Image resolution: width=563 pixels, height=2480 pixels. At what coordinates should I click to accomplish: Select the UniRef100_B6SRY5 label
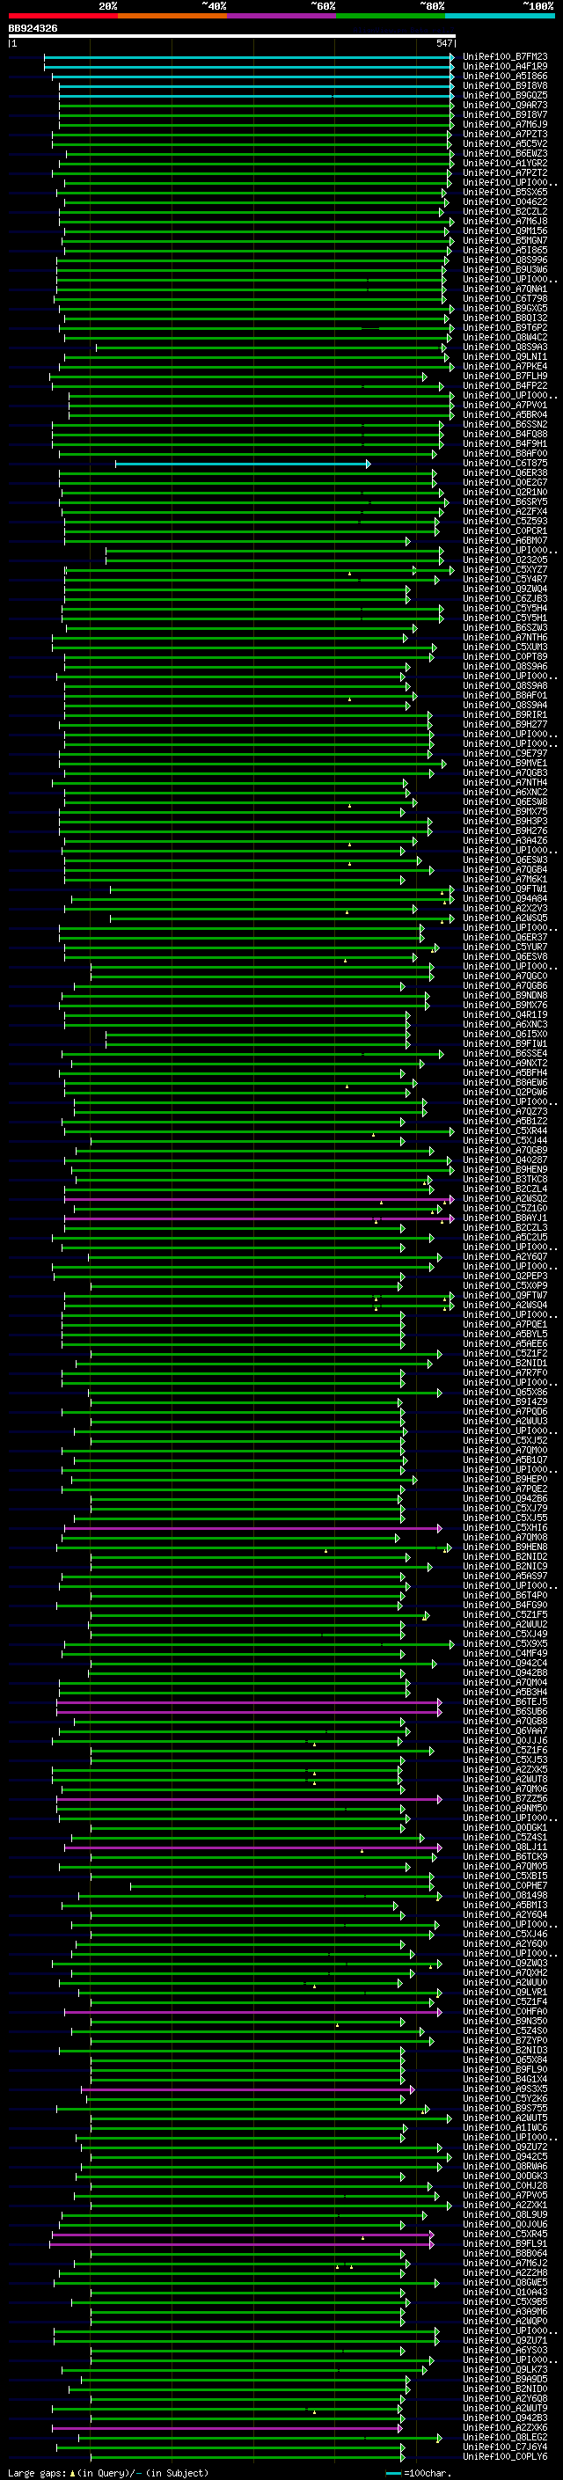pyautogui.click(x=504, y=501)
